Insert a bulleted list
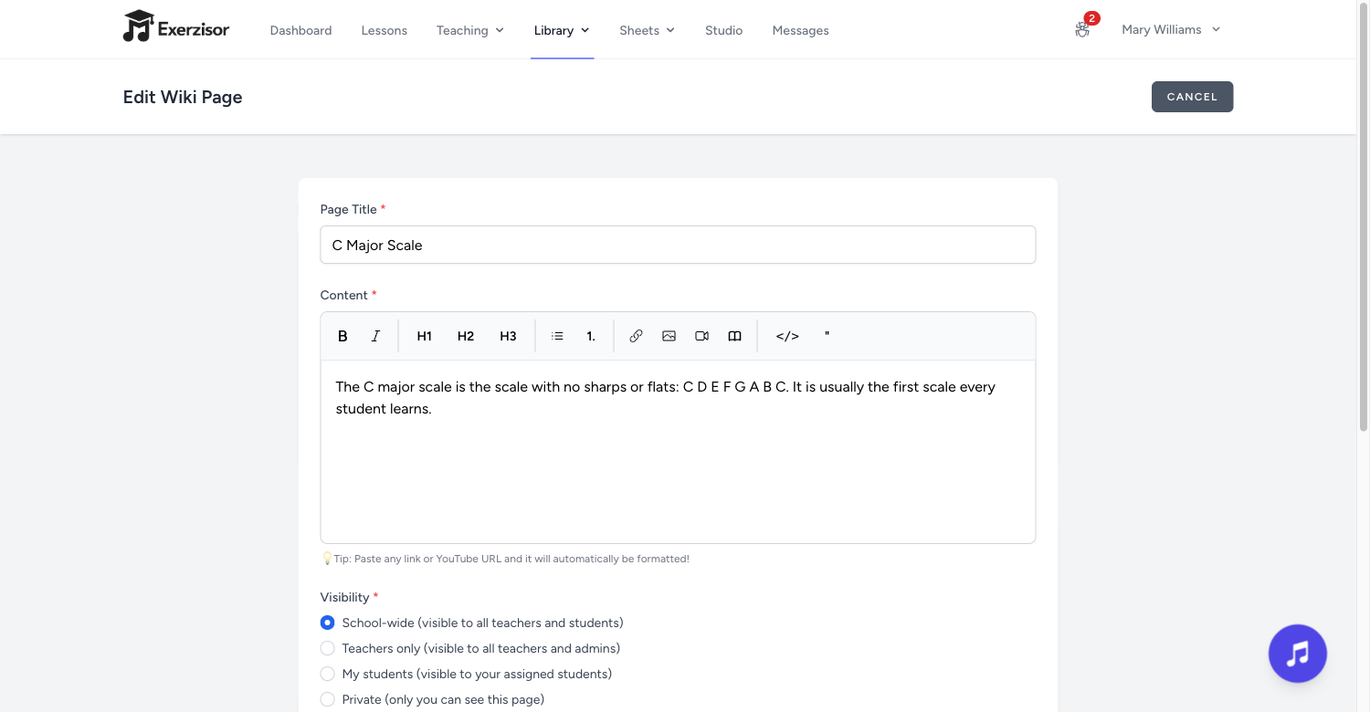The image size is (1370, 712). pyautogui.click(x=557, y=336)
